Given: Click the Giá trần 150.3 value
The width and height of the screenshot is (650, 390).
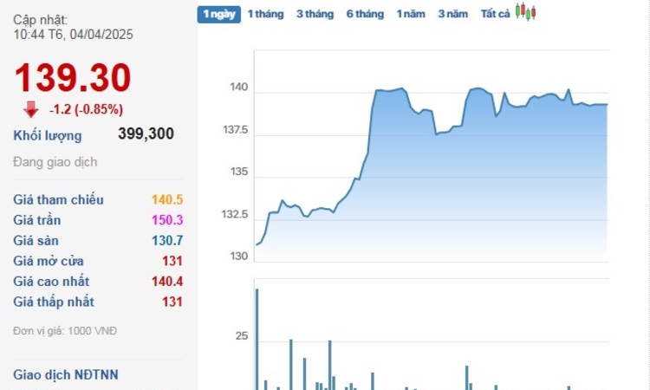Looking at the screenshot, I should [167, 220].
